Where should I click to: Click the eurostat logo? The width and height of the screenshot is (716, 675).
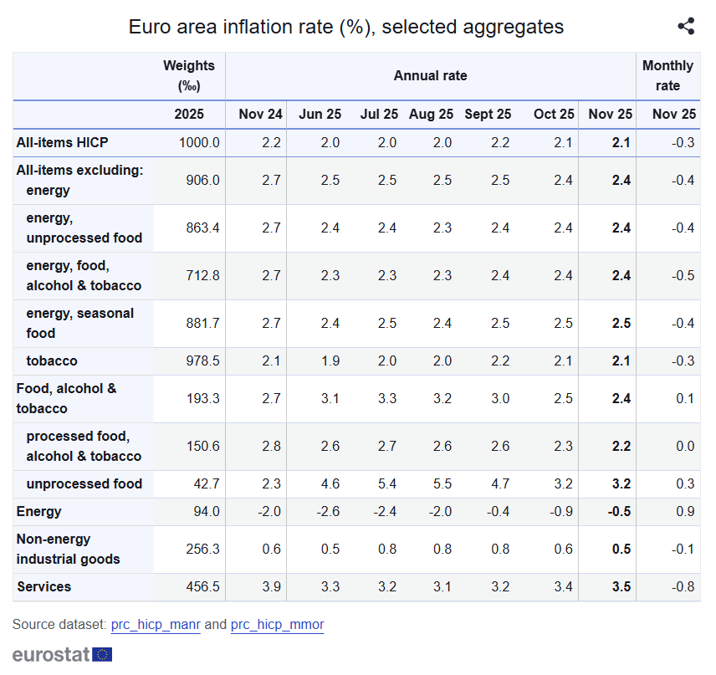63,654
